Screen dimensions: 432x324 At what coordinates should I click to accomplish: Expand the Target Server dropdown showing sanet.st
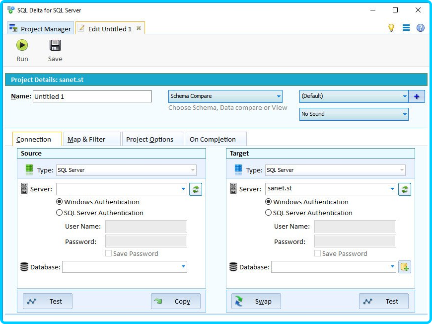coord(392,189)
